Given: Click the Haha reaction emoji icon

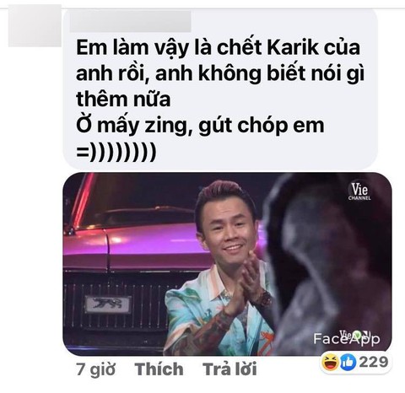Looking at the screenshot, I should [331, 363].
